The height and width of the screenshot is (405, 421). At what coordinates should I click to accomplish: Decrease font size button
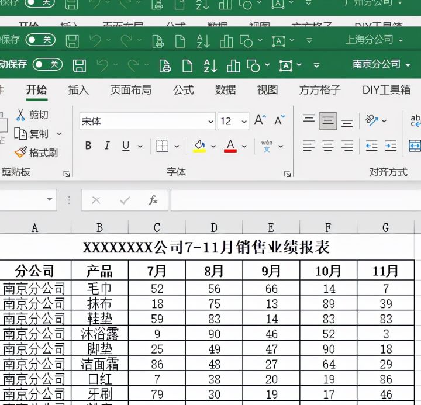click(279, 120)
